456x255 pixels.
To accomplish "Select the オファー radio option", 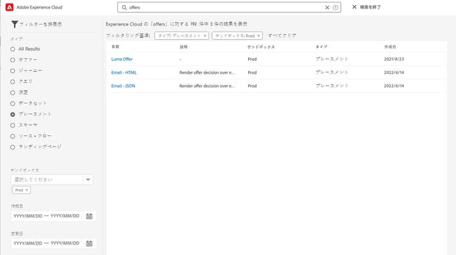I will (13, 60).
